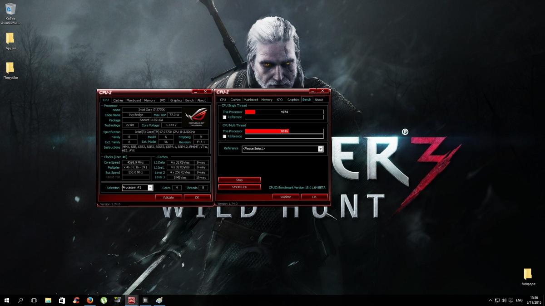The image size is (545, 306).
Task: Click OK in the processor info window
Action: coord(197,197)
